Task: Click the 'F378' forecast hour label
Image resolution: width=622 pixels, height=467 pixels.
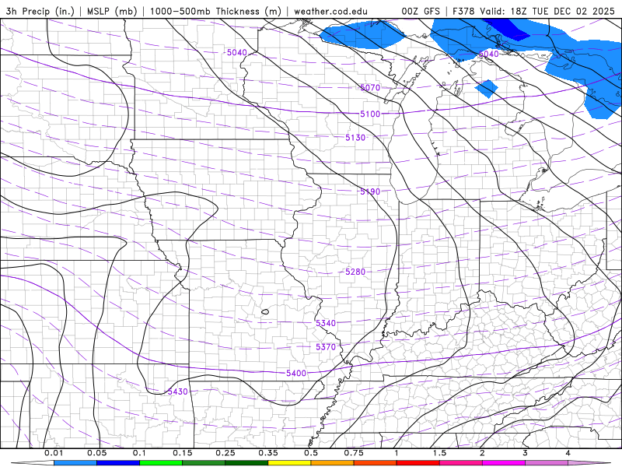Action: coord(464,11)
